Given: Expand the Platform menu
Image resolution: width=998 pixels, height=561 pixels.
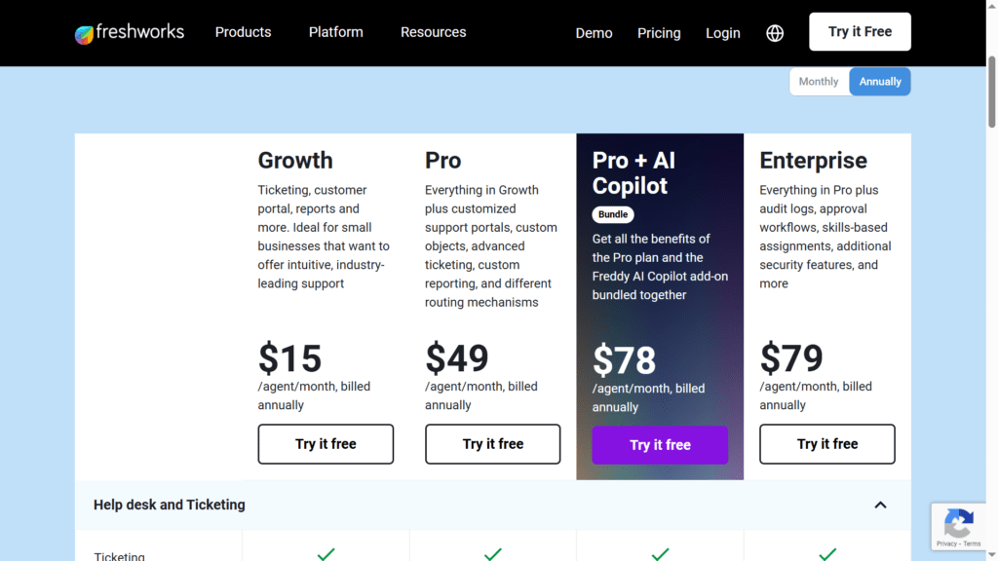Looking at the screenshot, I should tap(336, 32).
